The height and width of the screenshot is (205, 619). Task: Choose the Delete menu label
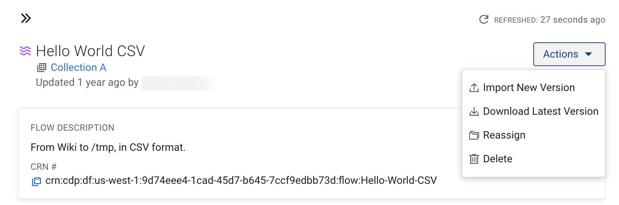498,159
